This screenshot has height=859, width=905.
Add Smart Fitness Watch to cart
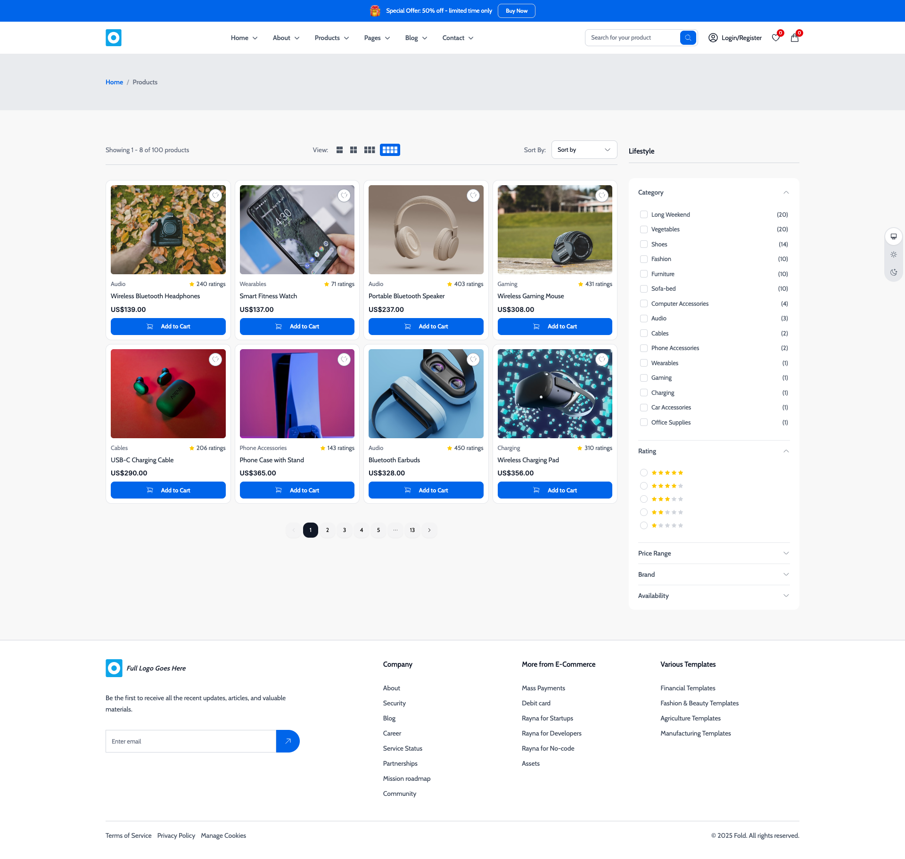297,326
